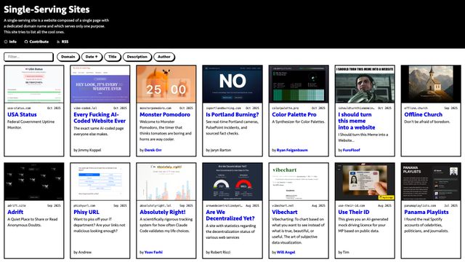
Task: Sort sites by Title
Action: tap(113, 57)
